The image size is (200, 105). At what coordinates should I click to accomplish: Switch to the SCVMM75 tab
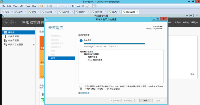tap(98, 12)
